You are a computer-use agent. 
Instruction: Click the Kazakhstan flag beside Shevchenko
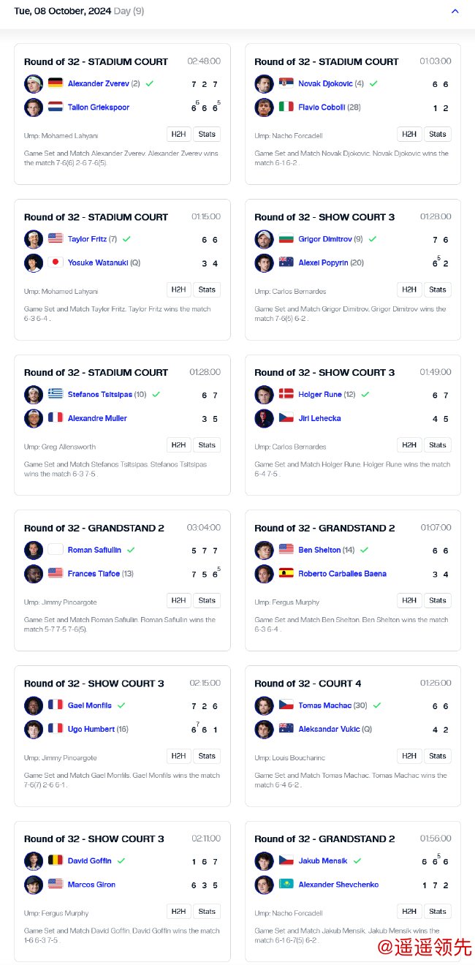pos(286,885)
